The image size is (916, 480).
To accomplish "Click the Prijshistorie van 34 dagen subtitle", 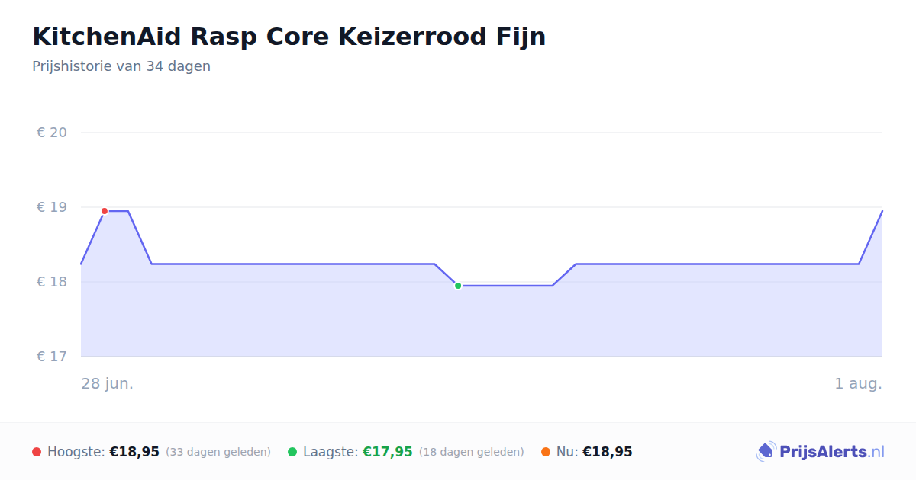I will click(121, 66).
